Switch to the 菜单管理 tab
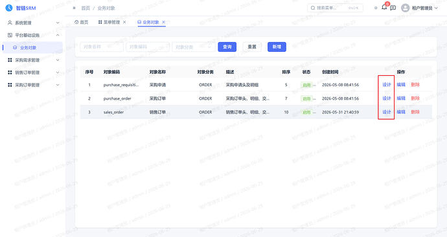 (x=111, y=22)
